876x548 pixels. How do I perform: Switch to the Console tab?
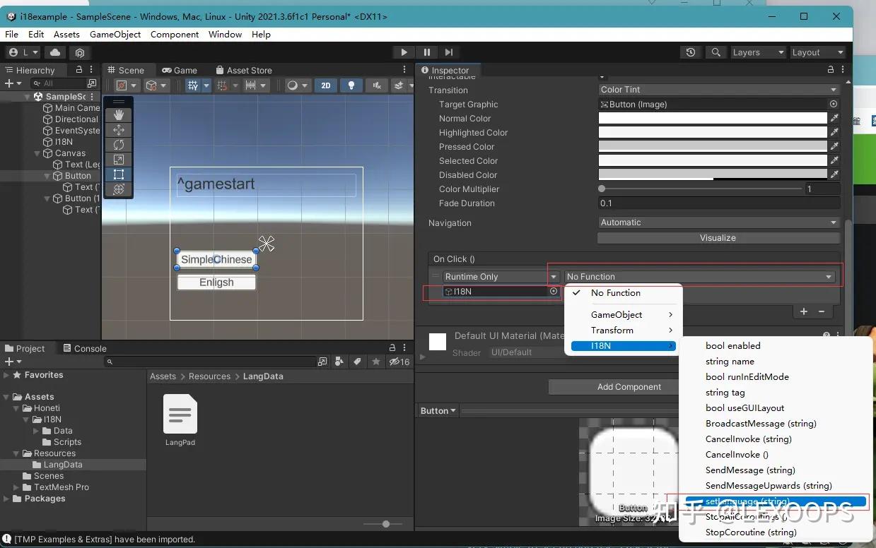[x=84, y=348]
